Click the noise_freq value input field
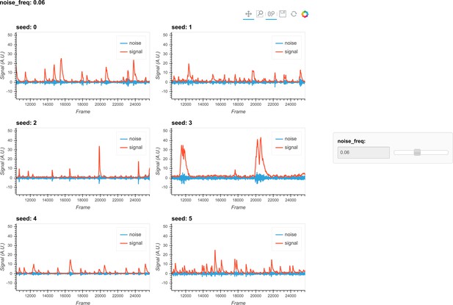Viewport: 453px width, 305px height. [x=363, y=152]
